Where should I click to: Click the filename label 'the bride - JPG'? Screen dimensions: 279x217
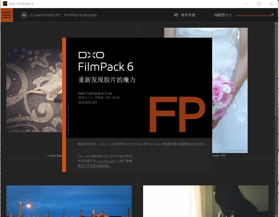point(218,155)
